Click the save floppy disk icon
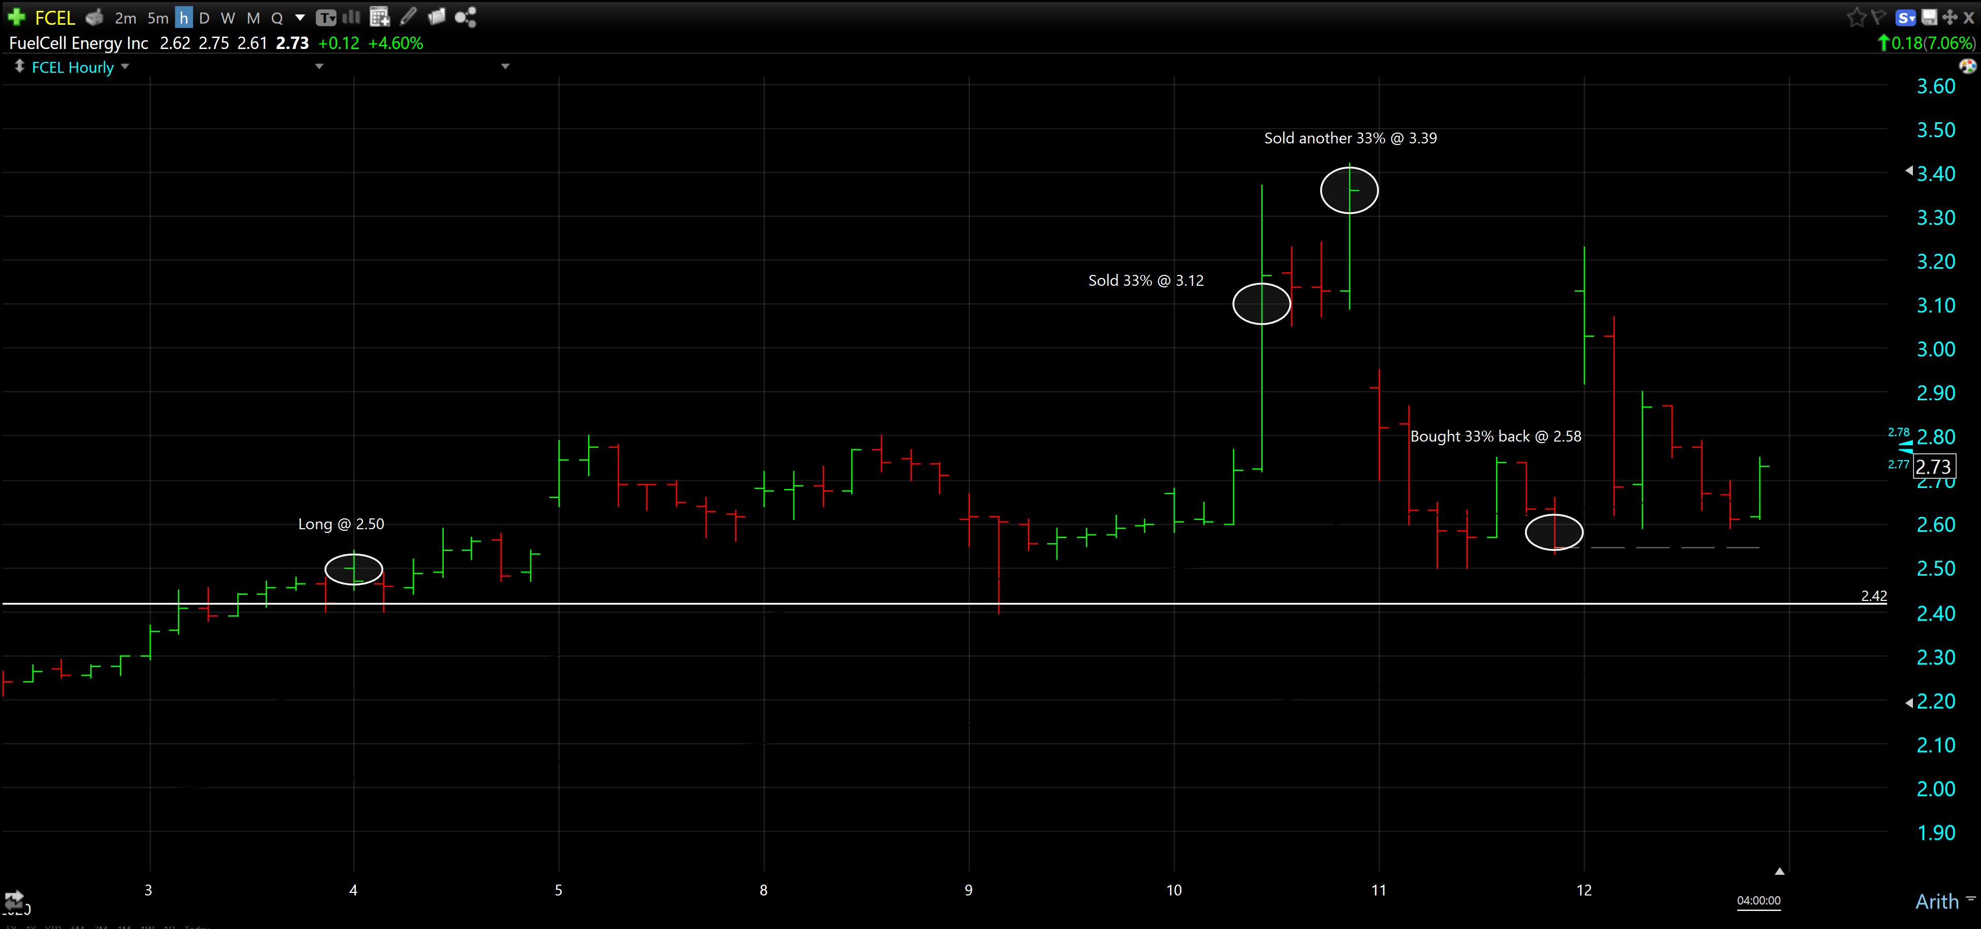Image resolution: width=1981 pixels, height=929 pixels. (x=1929, y=17)
